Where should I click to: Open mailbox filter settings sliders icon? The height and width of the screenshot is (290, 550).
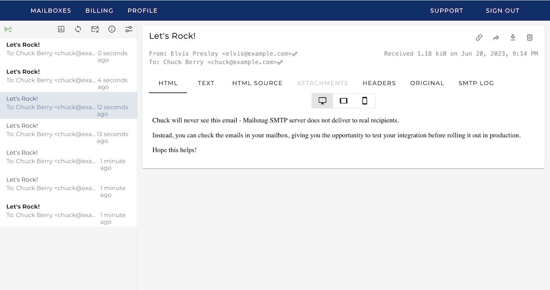point(129,30)
